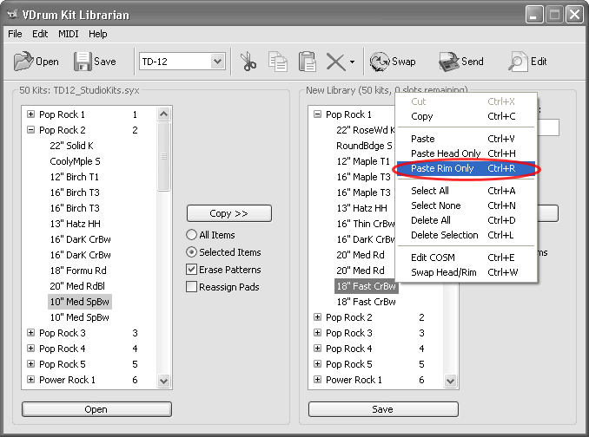
Task: Click the Open folder toolbar icon
Action: pyautogui.click(x=23, y=62)
